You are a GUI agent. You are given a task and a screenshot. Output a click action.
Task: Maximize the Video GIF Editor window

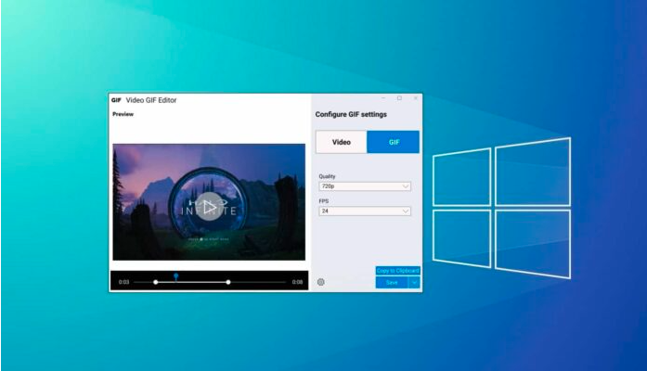[x=399, y=98]
